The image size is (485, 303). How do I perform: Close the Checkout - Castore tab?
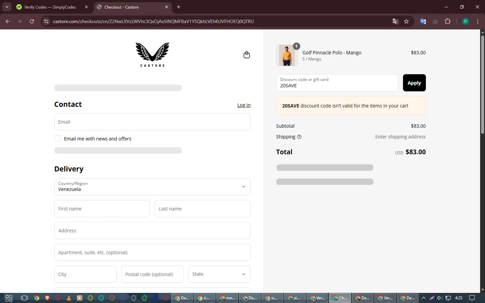[x=167, y=7]
